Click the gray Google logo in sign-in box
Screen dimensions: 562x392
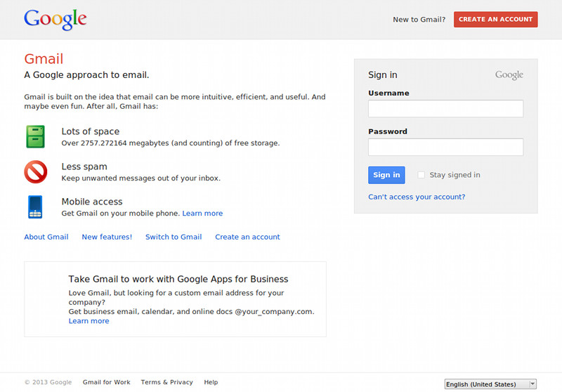(x=509, y=75)
